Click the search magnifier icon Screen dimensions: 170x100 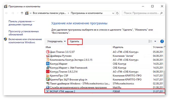click(161, 13)
